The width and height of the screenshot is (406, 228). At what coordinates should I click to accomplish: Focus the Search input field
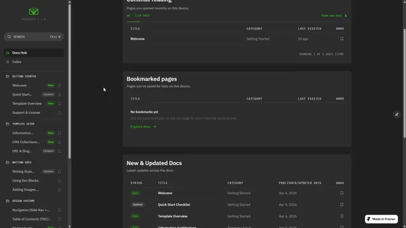click(x=34, y=37)
